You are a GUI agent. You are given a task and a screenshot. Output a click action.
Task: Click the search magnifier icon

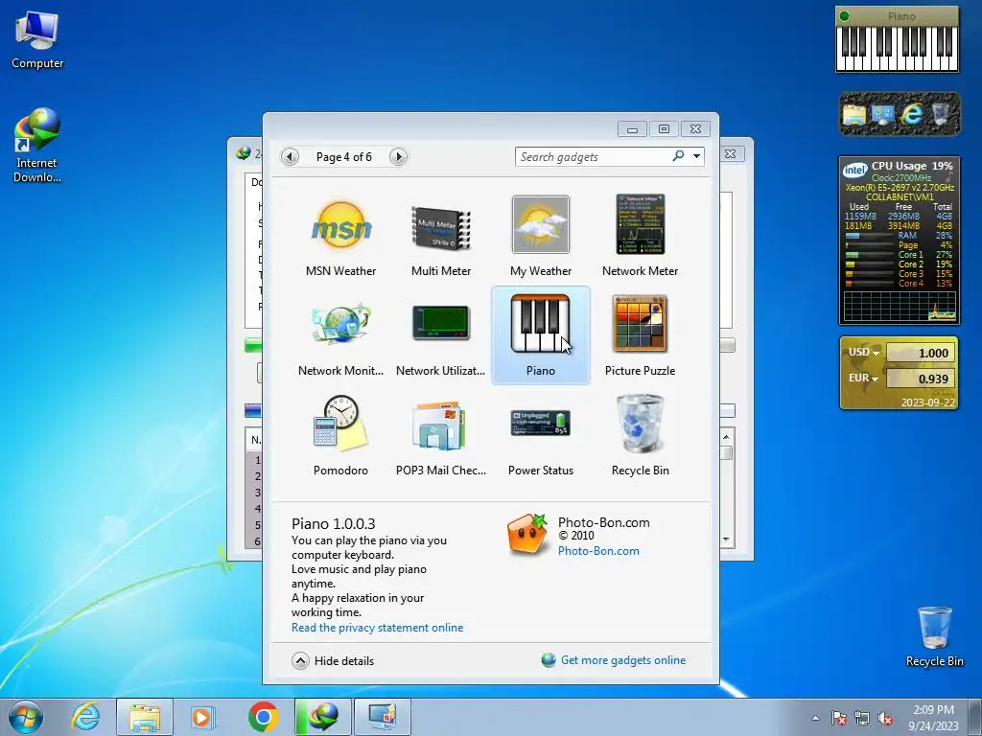coord(678,156)
